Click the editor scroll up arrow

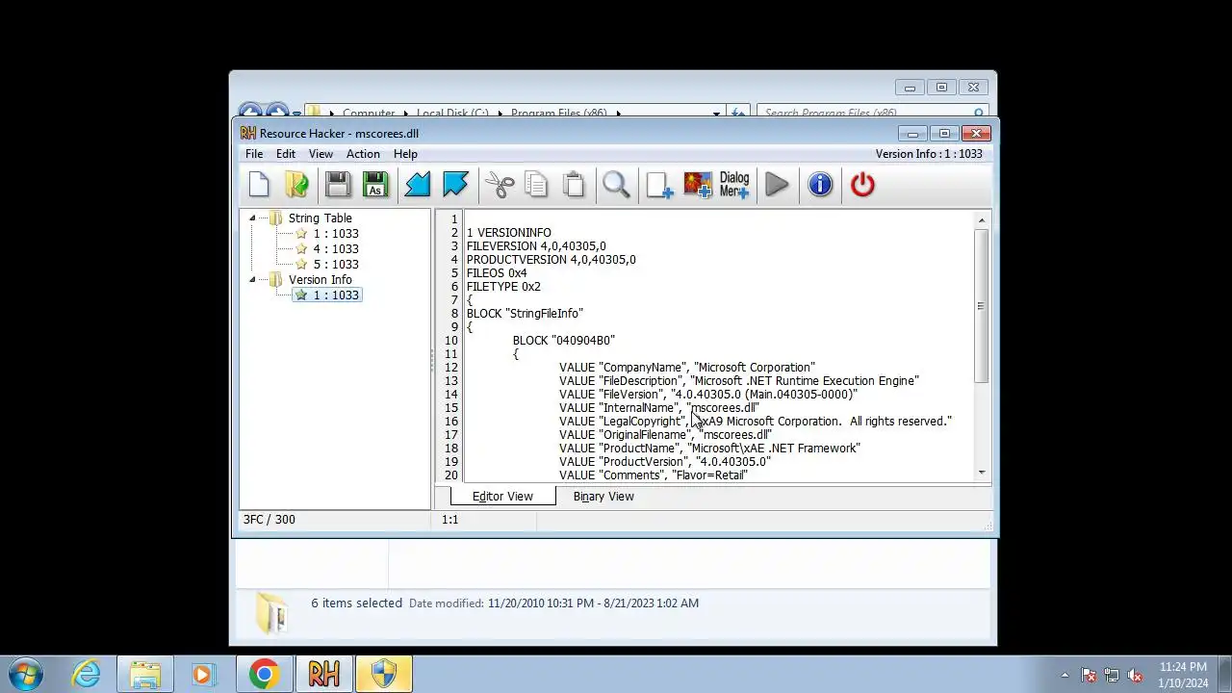pos(982,220)
